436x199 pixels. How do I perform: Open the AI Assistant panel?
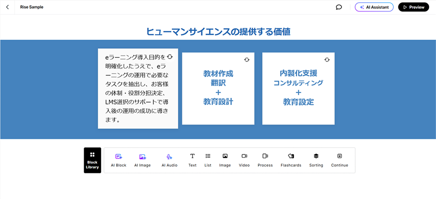[x=374, y=7]
